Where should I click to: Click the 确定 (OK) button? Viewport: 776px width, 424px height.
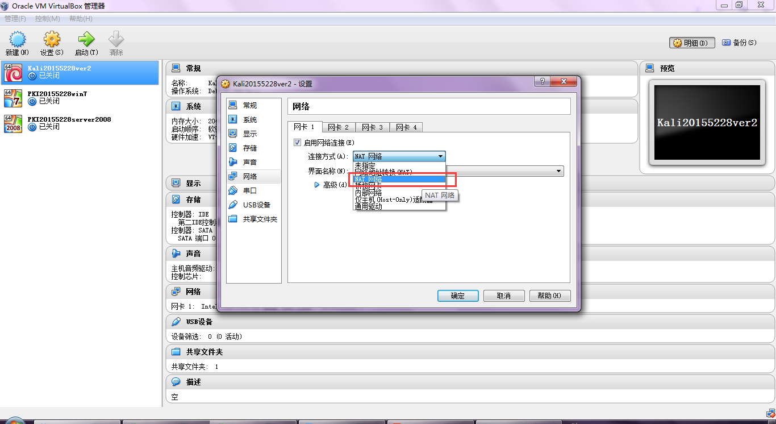(458, 296)
